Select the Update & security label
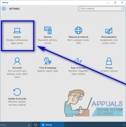This screenshot has width=126, height=127. pyautogui.click(x=17, y=99)
